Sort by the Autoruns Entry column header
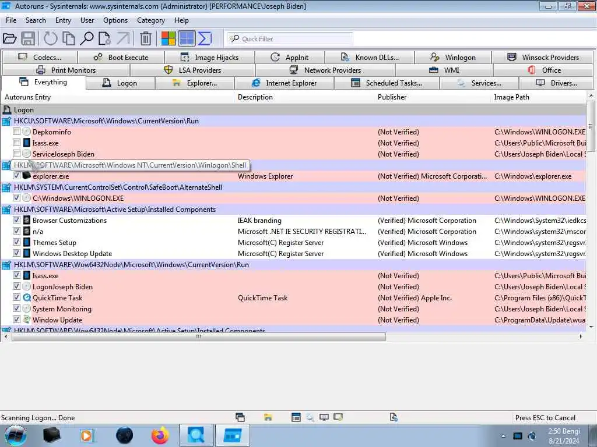597x447 pixels. coord(118,97)
